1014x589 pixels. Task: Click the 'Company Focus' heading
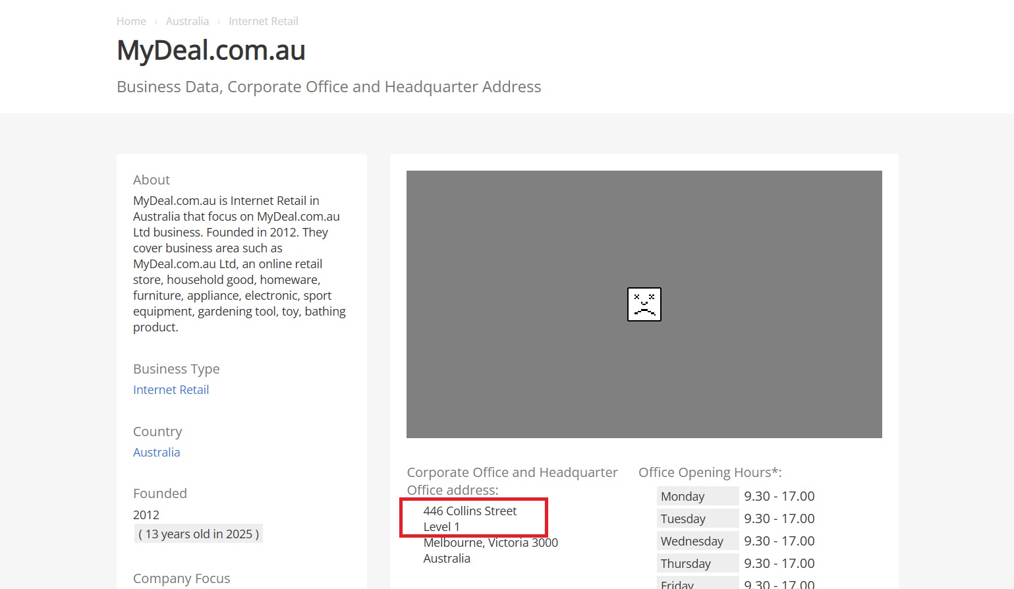[182, 578]
